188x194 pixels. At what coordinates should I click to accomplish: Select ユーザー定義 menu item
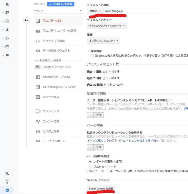pyautogui.click(x=58, y=122)
